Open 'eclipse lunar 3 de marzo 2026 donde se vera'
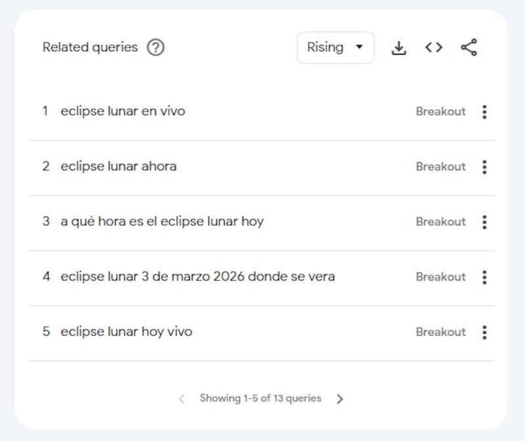This screenshot has width=525, height=441. point(197,277)
